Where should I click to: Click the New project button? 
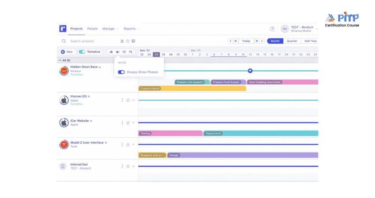67,52
